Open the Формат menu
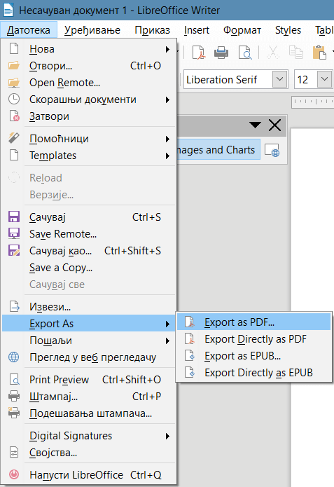 [x=242, y=30]
